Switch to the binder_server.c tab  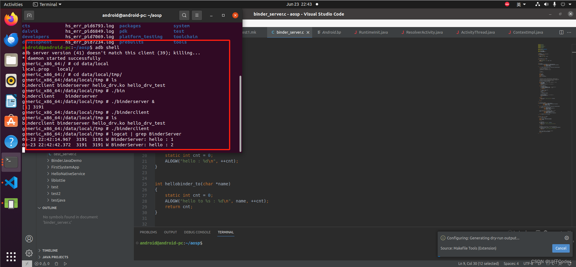[x=290, y=32]
